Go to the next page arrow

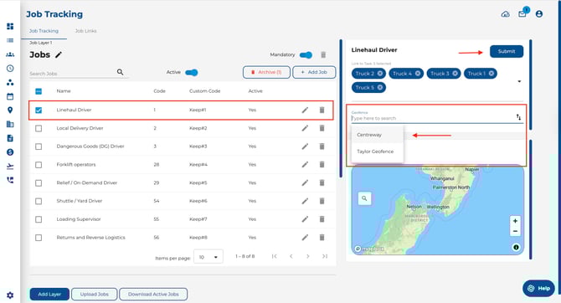pyautogui.click(x=307, y=256)
